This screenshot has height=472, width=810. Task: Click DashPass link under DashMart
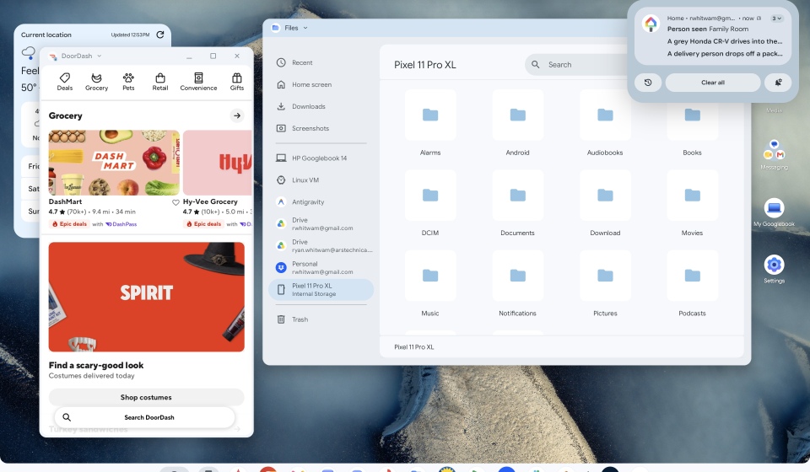[x=121, y=224]
